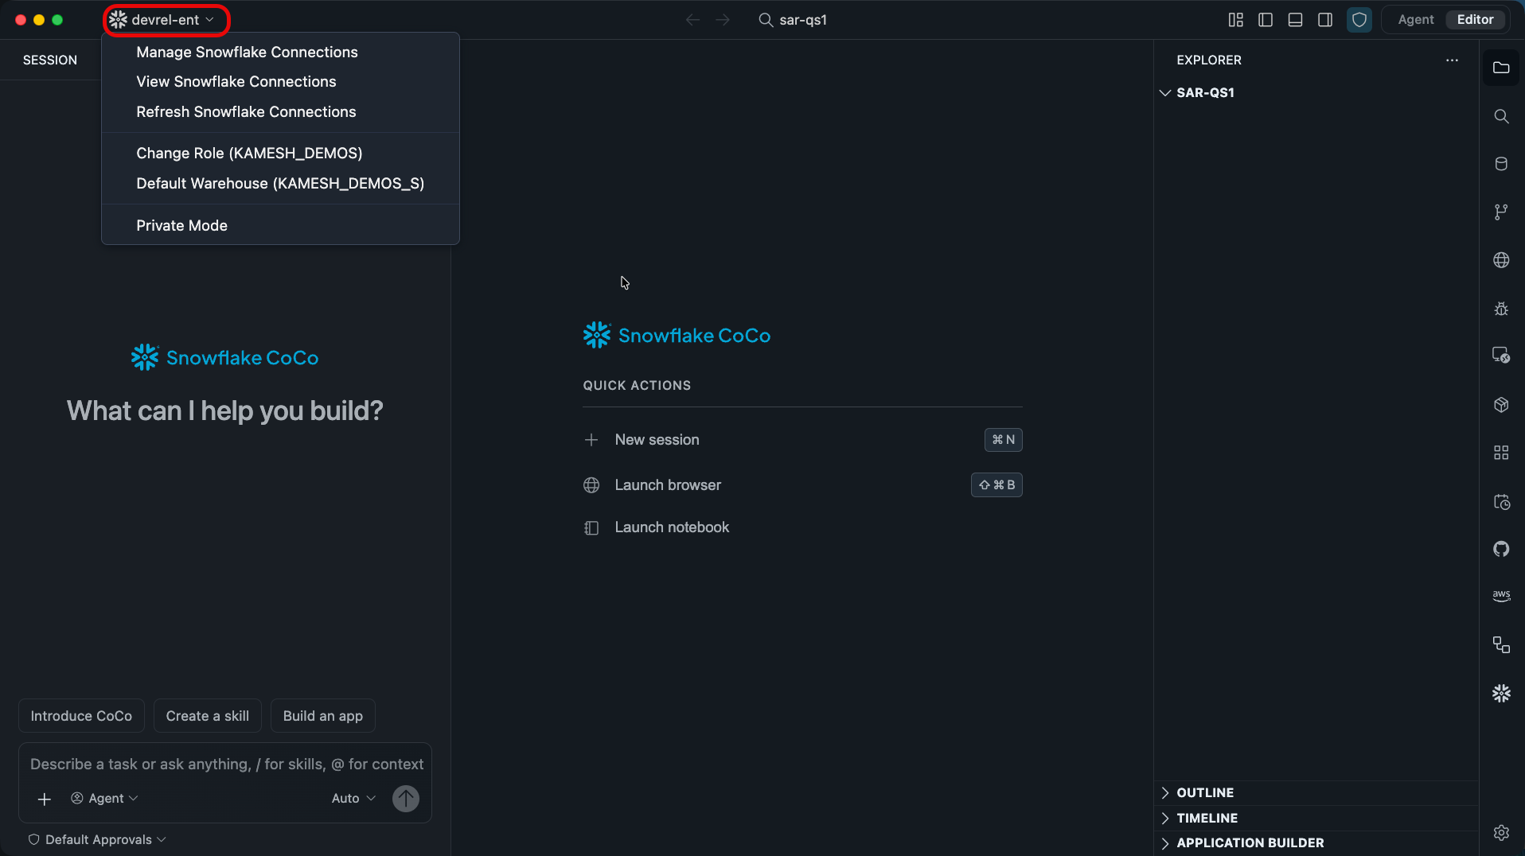Open the Snowflake icon in activity bar
This screenshot has width=1525, height=856.
(1501, 694)
